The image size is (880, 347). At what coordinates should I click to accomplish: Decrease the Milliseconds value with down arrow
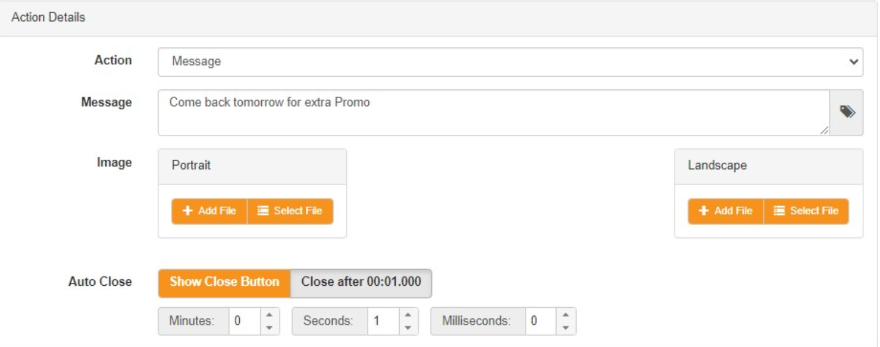click(566, 326)
